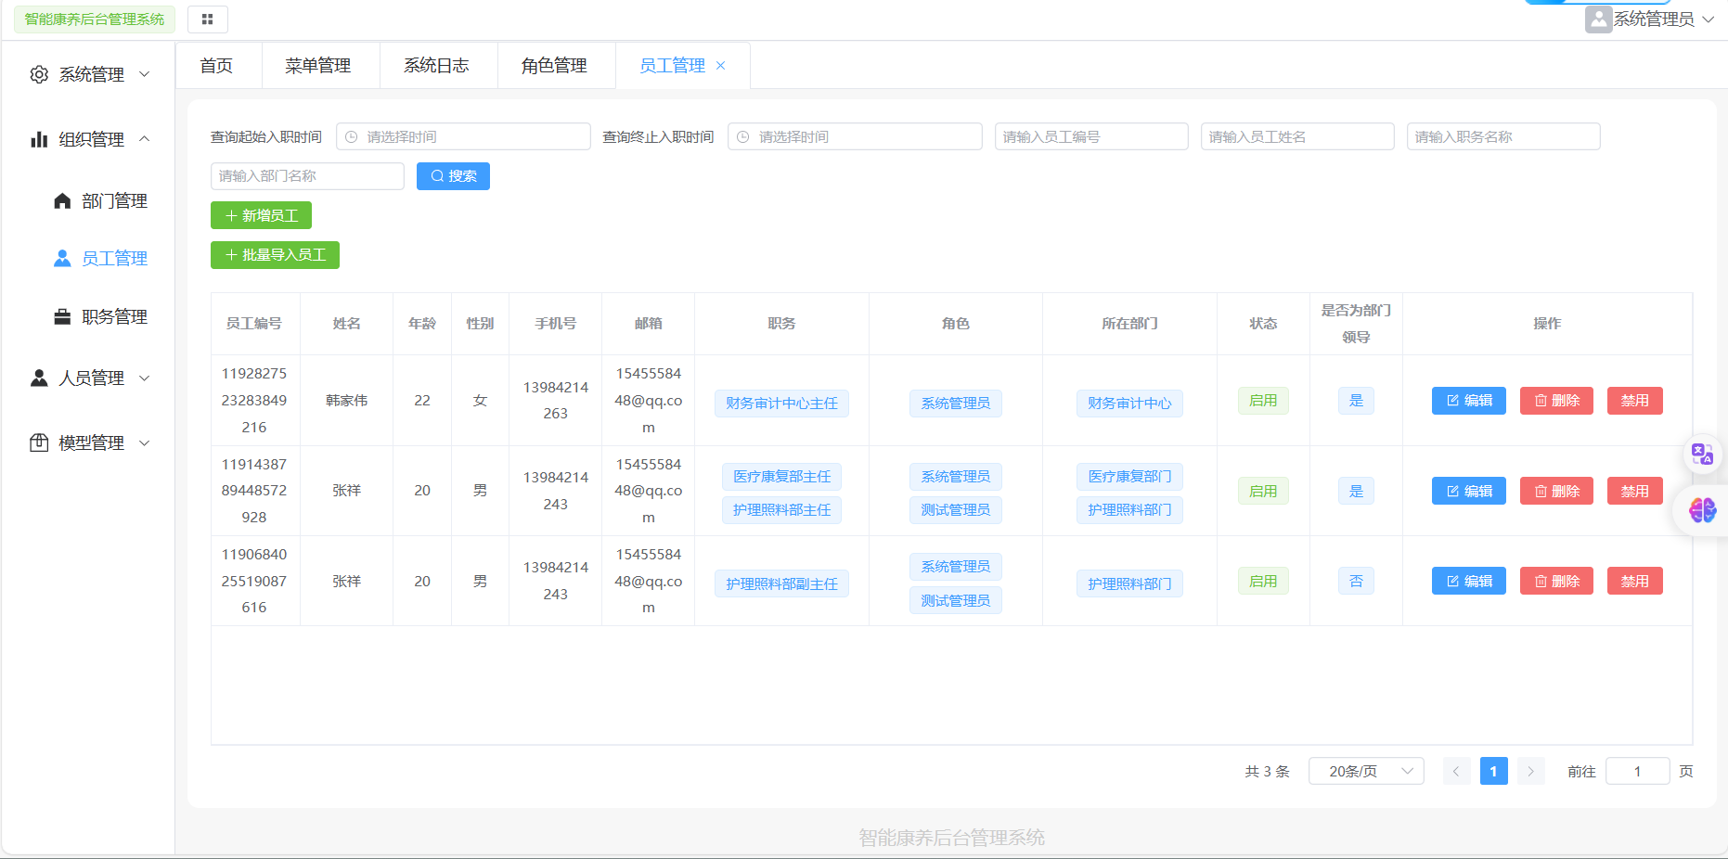Click the 启用 status tag for 韩家伟
The image size is (1728, 859).
click(x=1263, y=401)
